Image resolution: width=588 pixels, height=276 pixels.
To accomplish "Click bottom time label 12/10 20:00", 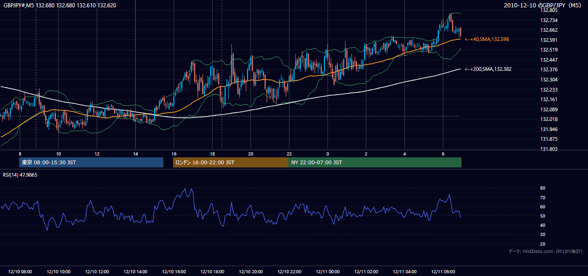I will click(251, 272).
